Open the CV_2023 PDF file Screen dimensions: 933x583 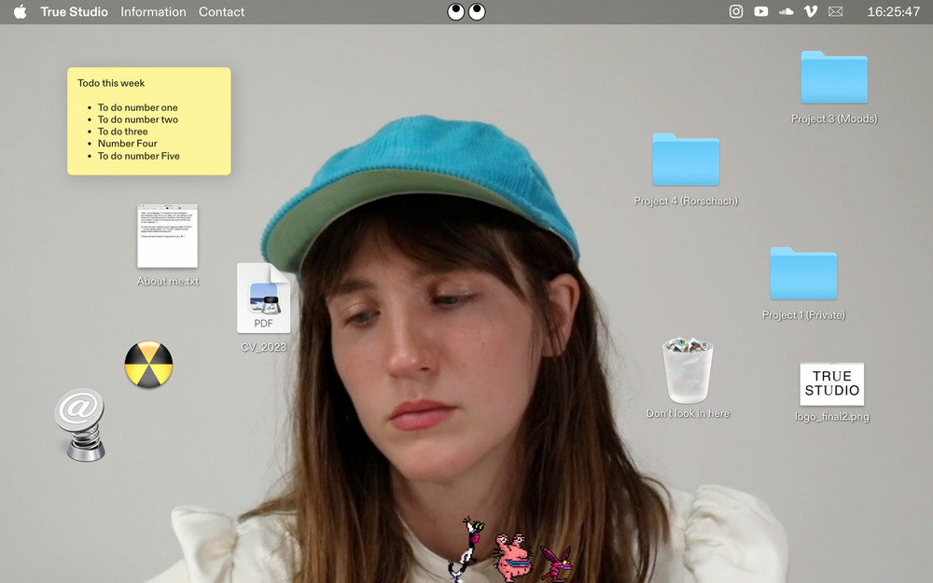263,298
